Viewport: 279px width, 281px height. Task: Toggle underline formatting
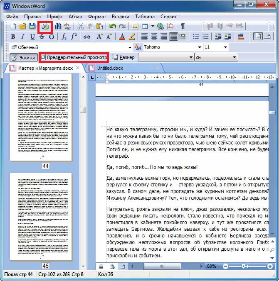[x=32, y=37]
